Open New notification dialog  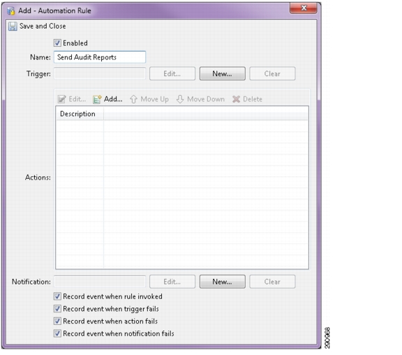point(222,282)
